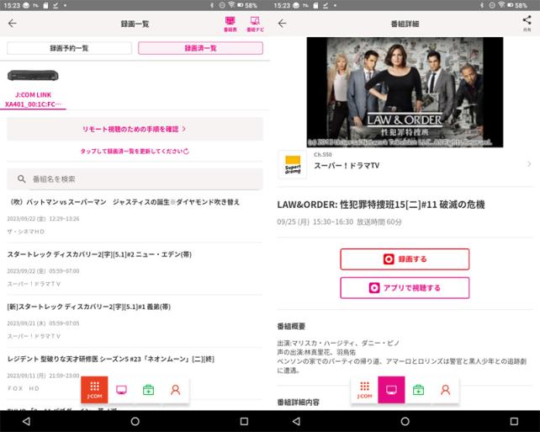Viewport: 540px width, 432px height.
Task: Go back from the 番組詳細 screen
Action: pyautogui.click(x=283, y=24)
